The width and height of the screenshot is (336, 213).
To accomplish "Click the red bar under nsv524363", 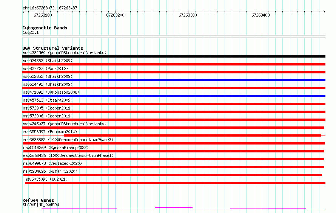I will (174, 64).
